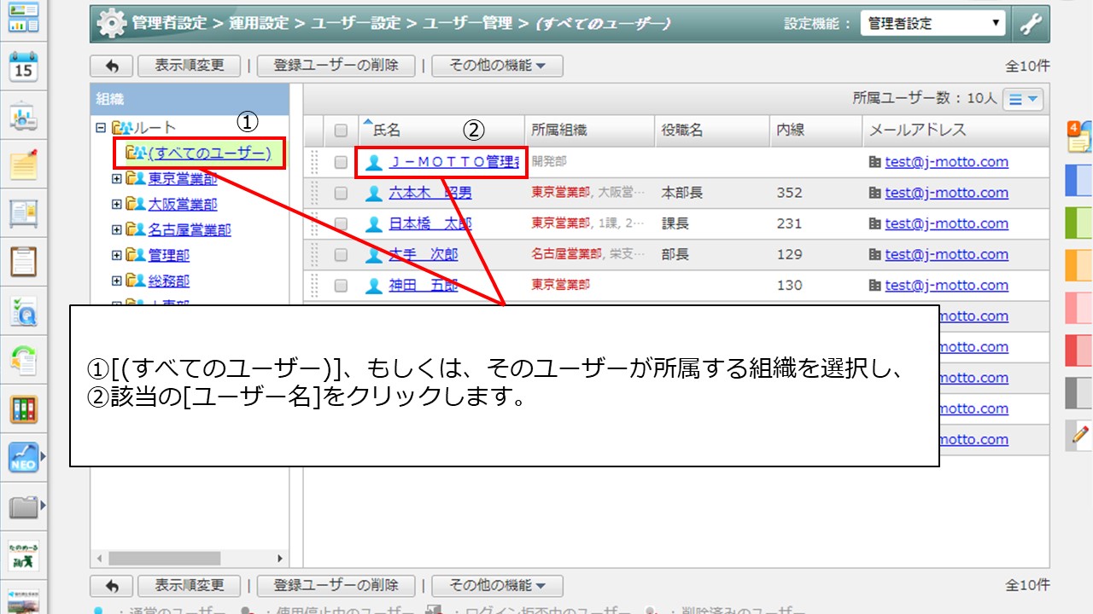Screen dimensions: 1093x614
Task: Click the wrench settings icon at top right
Action: (1032, 24)
